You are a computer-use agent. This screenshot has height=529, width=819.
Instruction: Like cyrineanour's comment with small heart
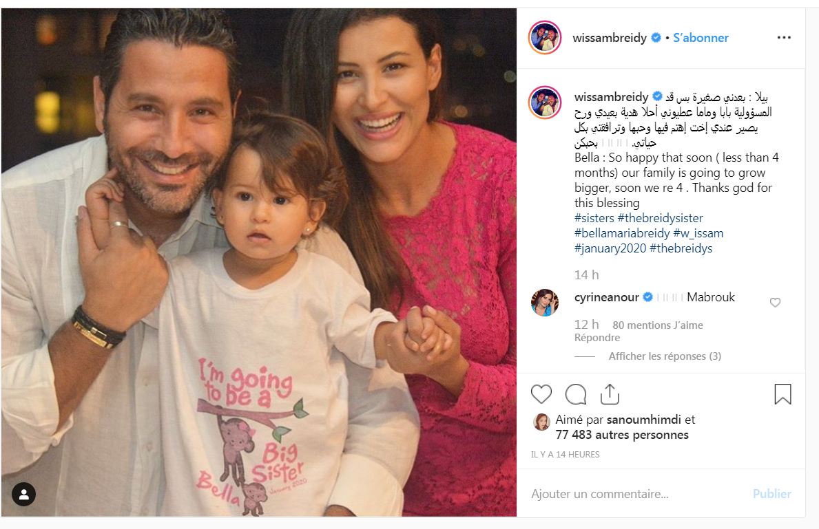pyautogui.click(x=775, y=303)
